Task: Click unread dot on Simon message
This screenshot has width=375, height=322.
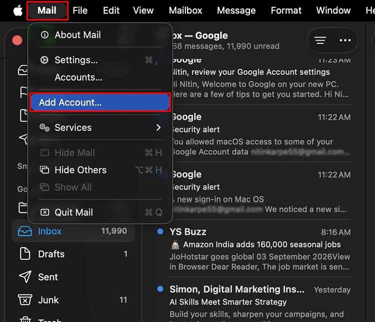Action: click(160, 288)
